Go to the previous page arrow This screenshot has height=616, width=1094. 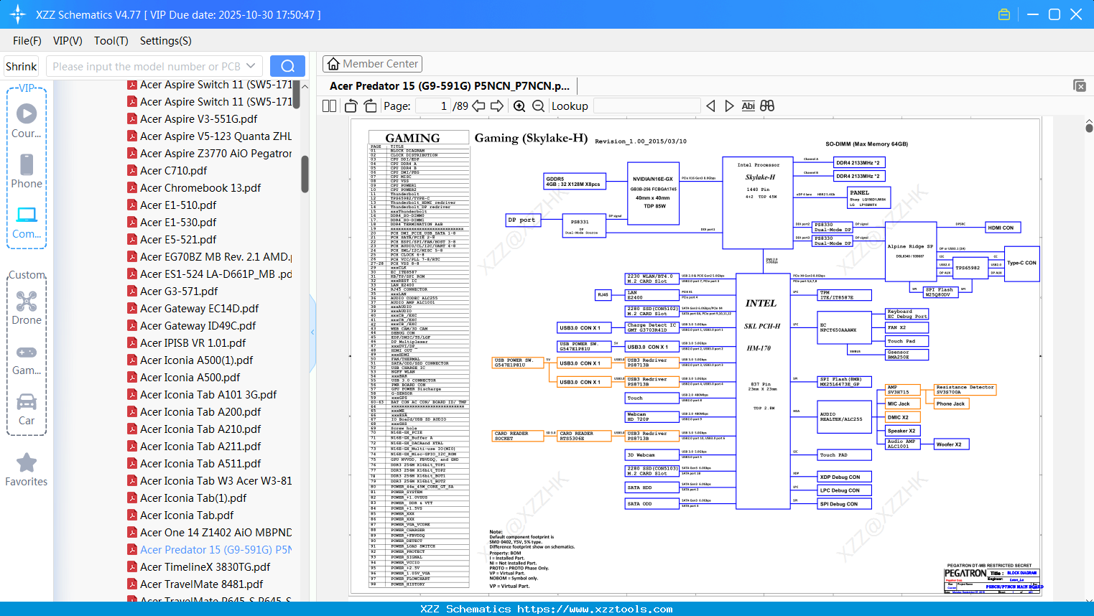[478, 106]
